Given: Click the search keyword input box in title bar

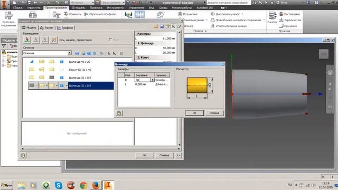Looking at the screenshot, I should [x=229, y=3].
